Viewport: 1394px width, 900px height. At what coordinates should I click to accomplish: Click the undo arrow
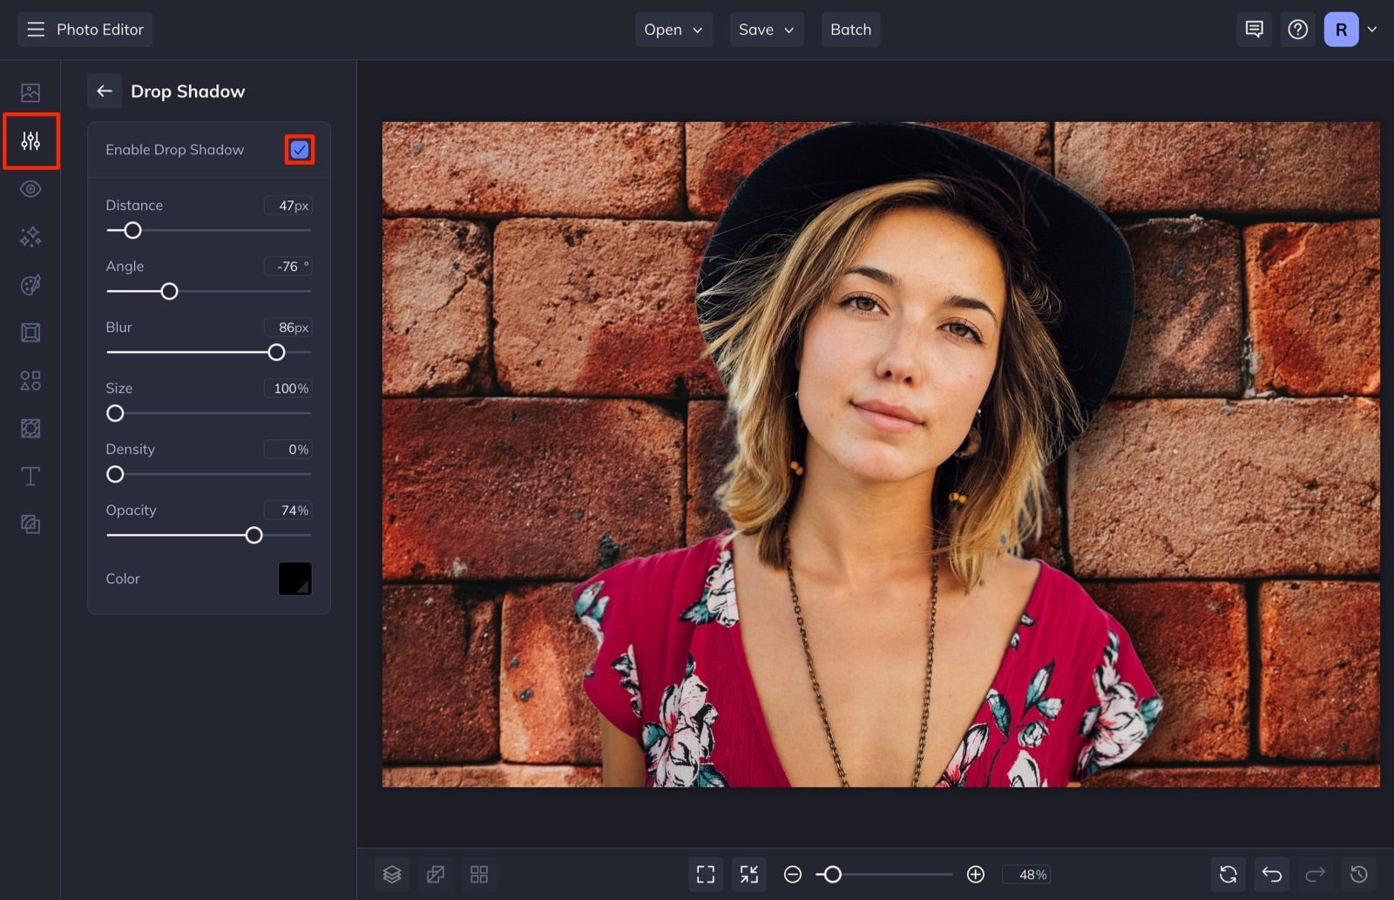point(1271,874)
